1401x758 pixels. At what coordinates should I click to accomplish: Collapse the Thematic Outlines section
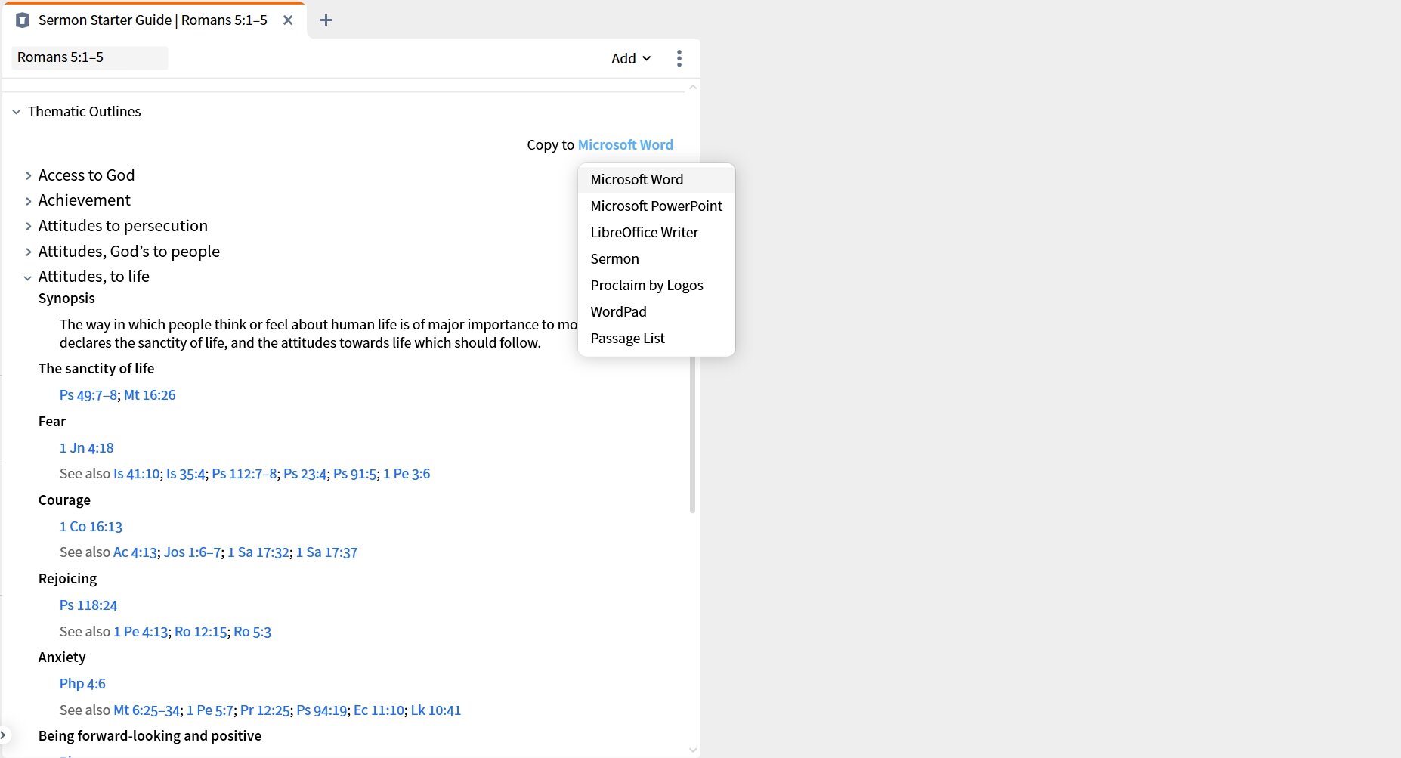pos(16,112)
